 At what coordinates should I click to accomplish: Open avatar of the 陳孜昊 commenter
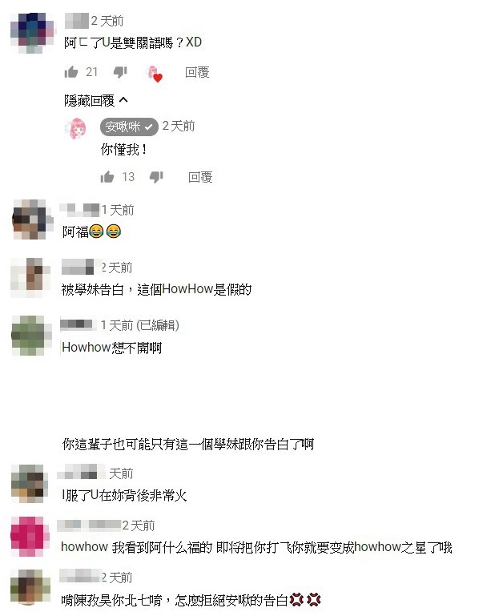pos(30,587)
